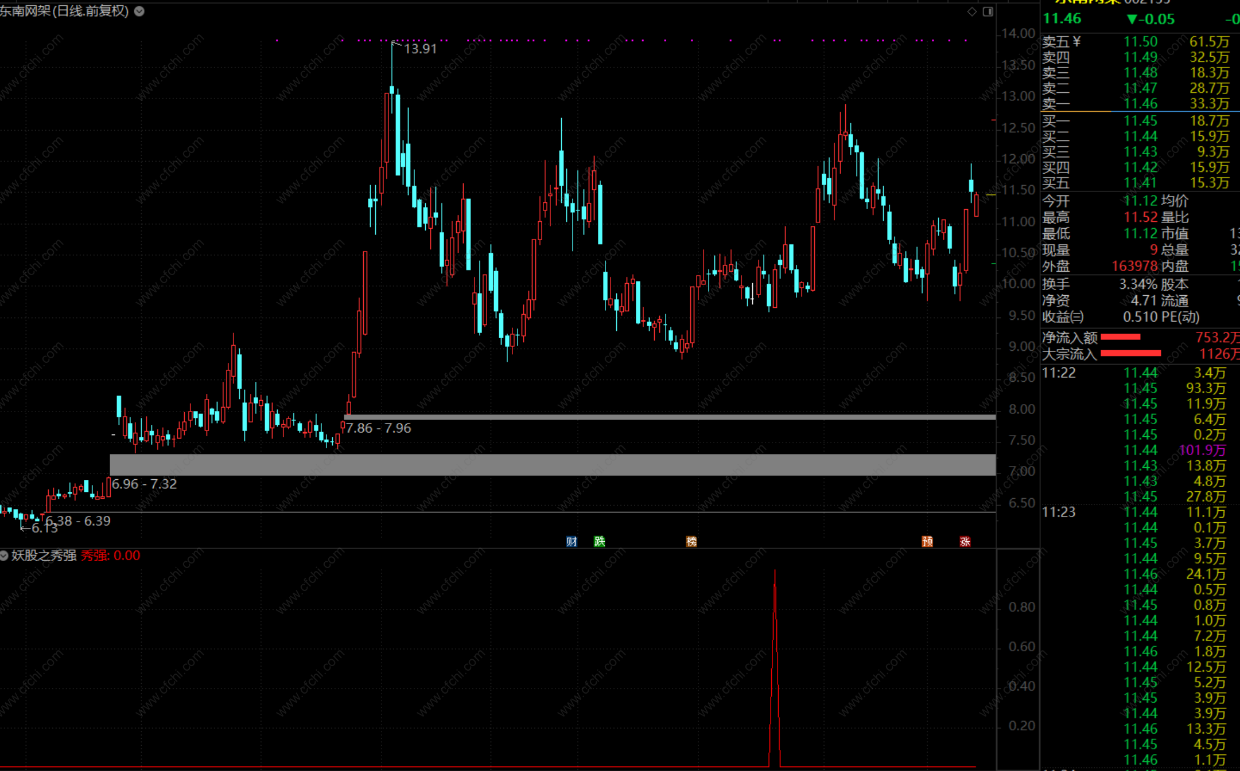Click the red 涨 event marker

965,542
